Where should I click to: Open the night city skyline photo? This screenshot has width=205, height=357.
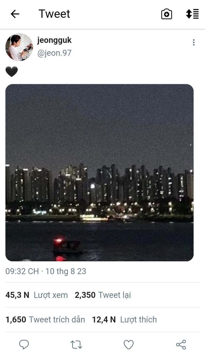pos(99,173)
